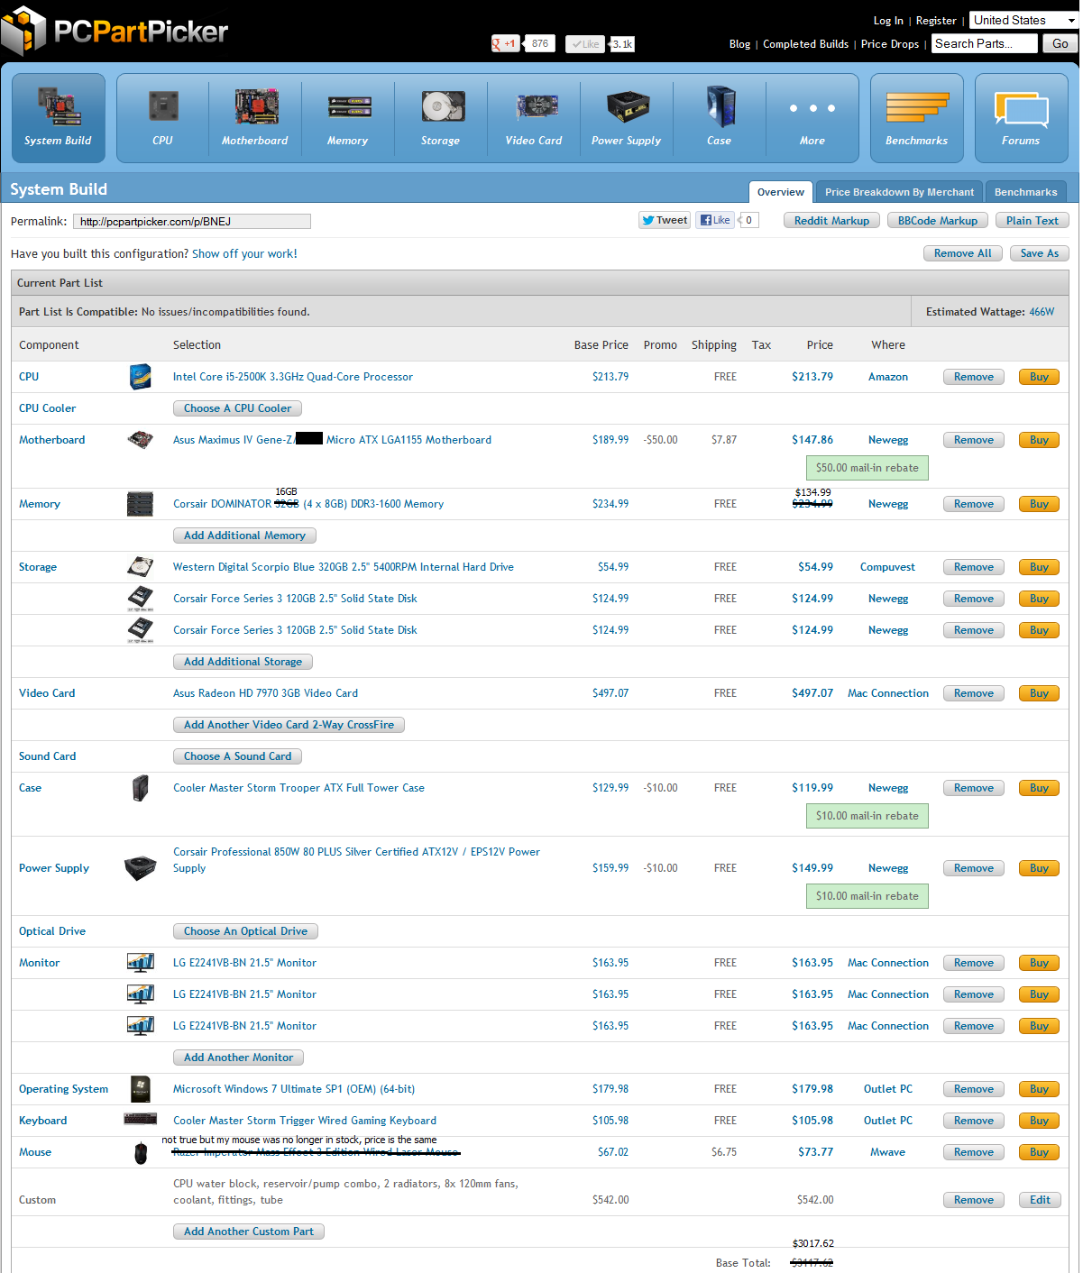Click Add Another Custom Part button
The height and width of the screenshot is (1273, 1083).
coord(249,1232)
